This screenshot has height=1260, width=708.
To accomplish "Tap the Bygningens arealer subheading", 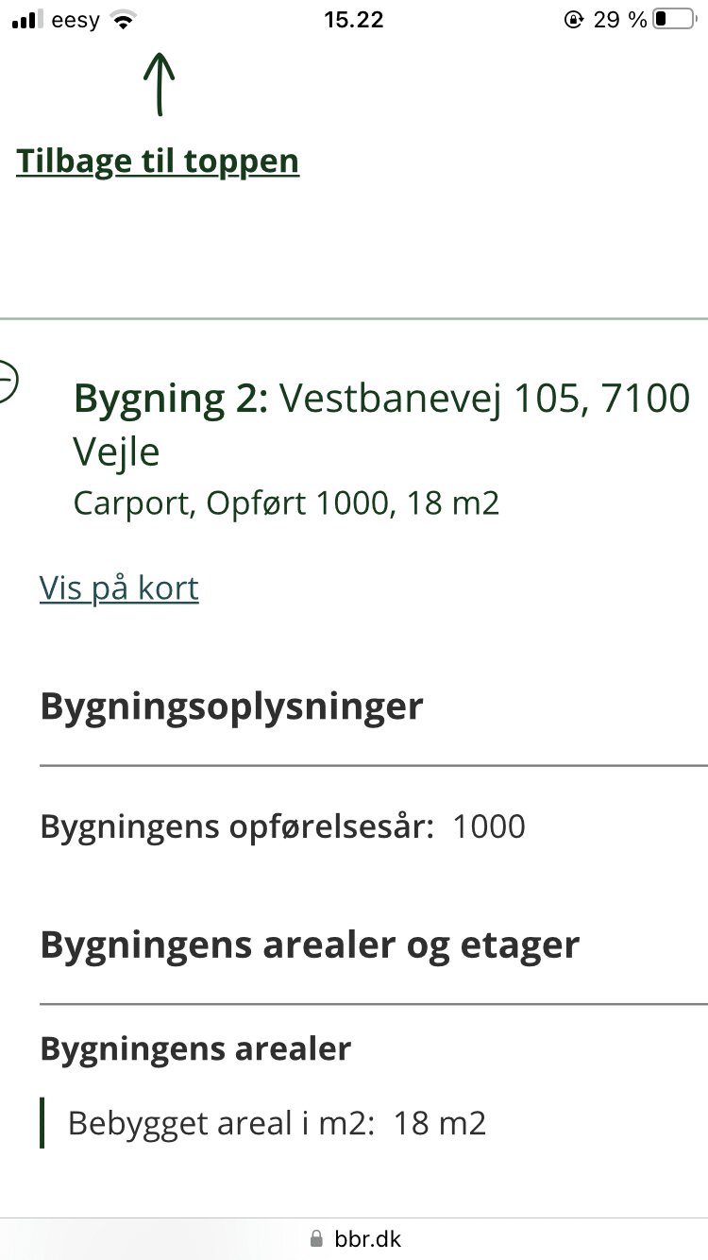I will click(195, 1048).
